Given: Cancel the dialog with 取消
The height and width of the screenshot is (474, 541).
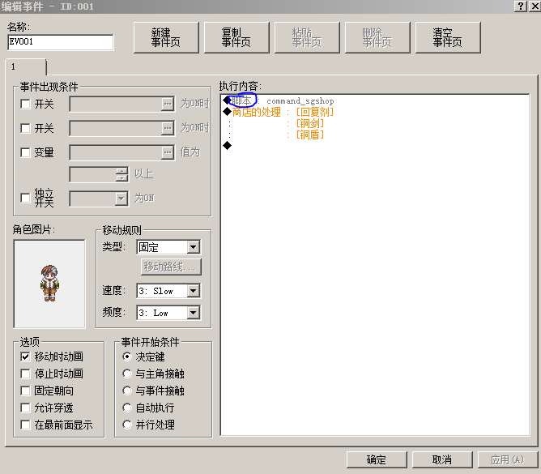Looking at the screenshot, I should pyautogui.click(x=442, y=459).
